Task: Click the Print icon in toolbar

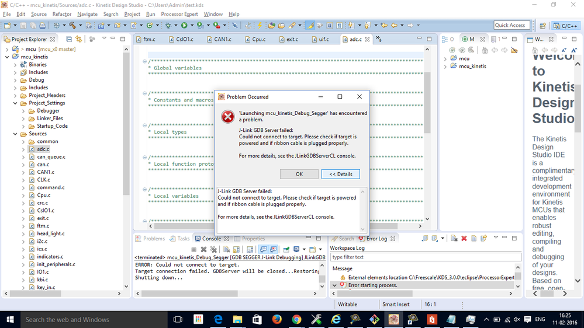Action: click(x=43, y=25)
